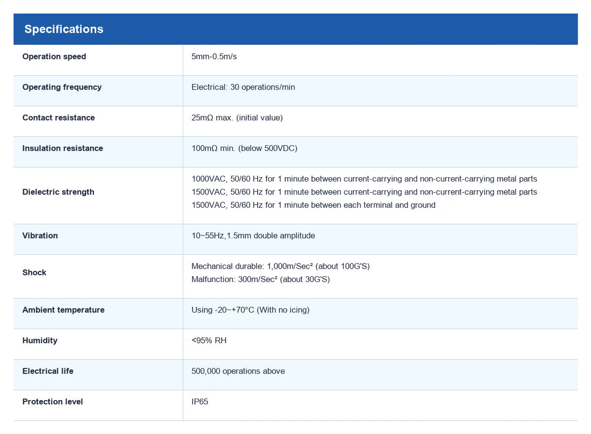This screenshot has height=434, width=591.
Task: Click the terminal and ground dielectric line
Action: 314,205
